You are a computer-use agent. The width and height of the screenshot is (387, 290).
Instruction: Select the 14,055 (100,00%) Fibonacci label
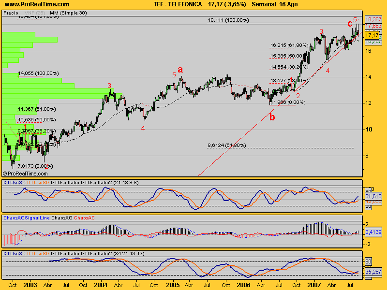click(38, 73)
